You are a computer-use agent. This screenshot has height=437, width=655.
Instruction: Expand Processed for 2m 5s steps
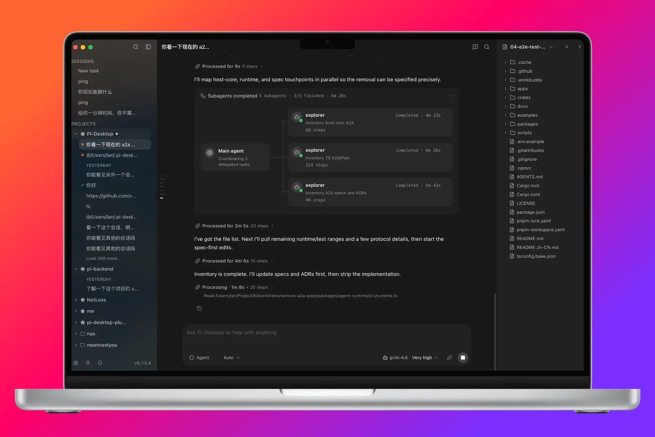[234, 226]
